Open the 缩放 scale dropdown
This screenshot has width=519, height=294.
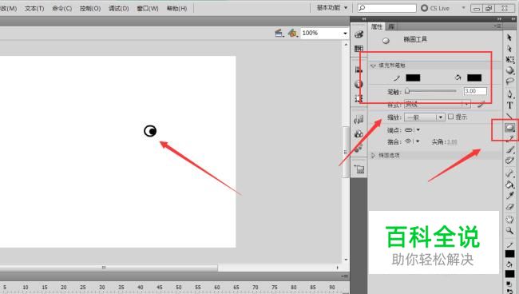coord(424,117)
